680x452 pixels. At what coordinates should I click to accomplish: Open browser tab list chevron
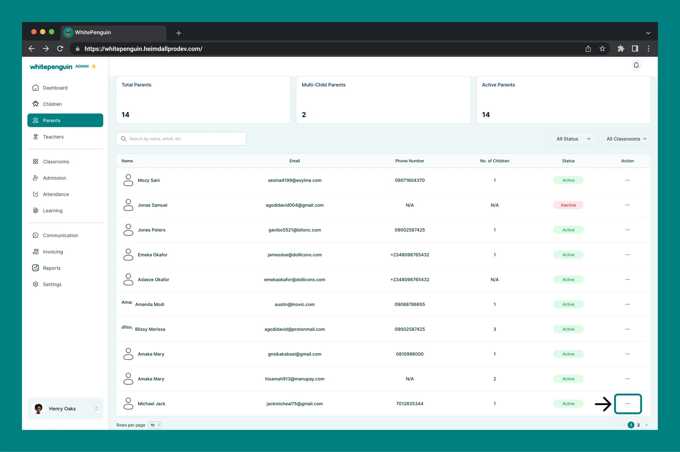pyautogui.click(x=648, y=33)
